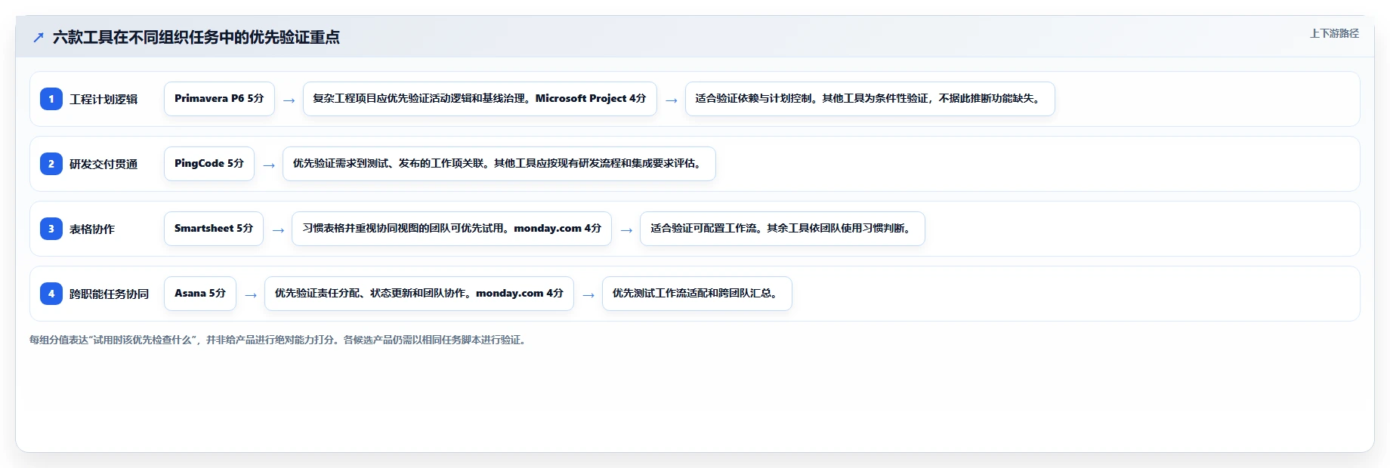1390x468 pixels.
Task: Click the number 3 badge
Action: (x=51, y=229)
